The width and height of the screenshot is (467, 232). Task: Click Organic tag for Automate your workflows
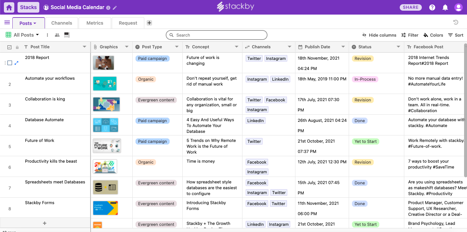pyautogui.click(x=146, y=79)
